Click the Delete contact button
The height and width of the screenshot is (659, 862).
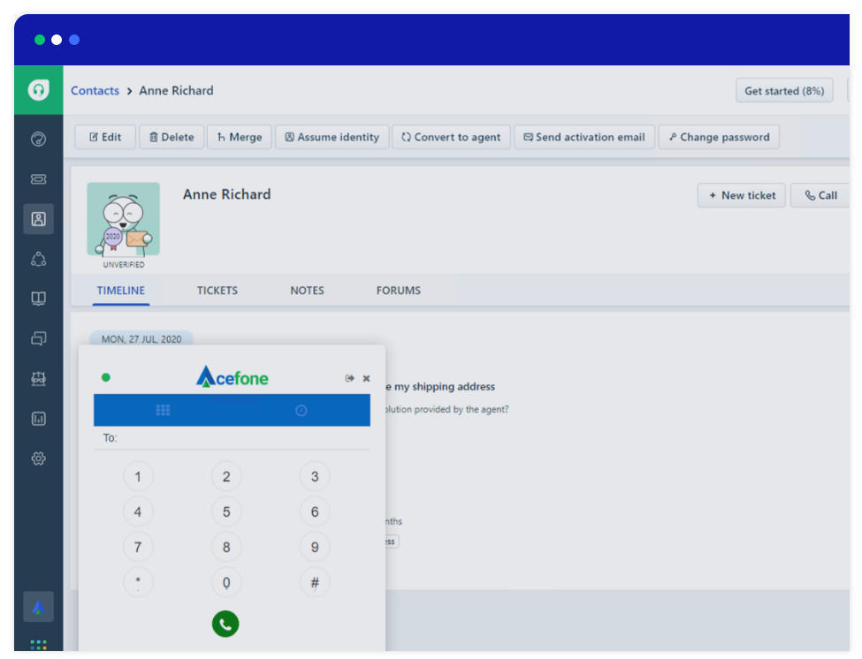pos(172,137)
